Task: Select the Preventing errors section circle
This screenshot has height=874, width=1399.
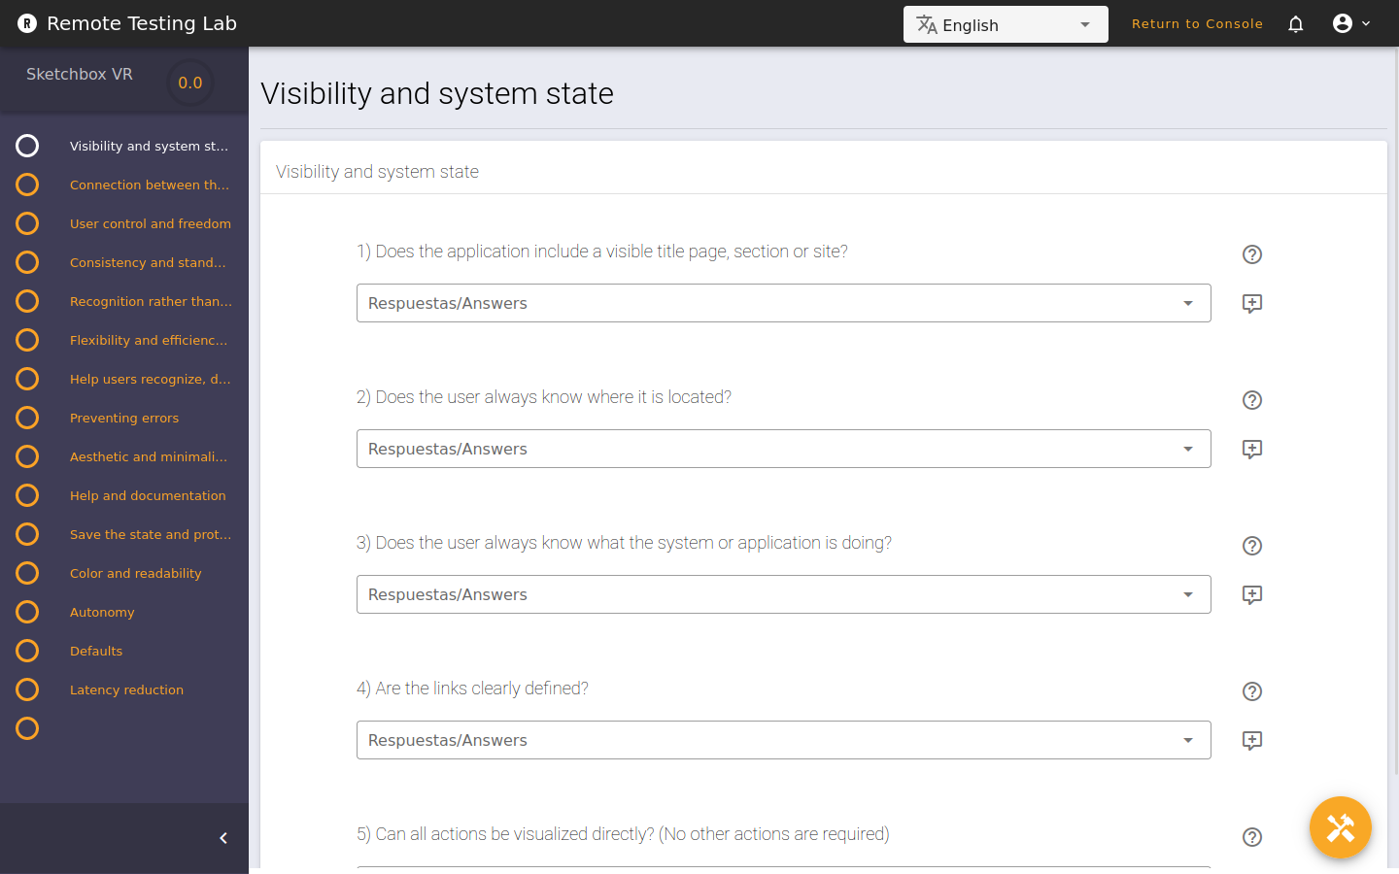Action: click(26, 418)
